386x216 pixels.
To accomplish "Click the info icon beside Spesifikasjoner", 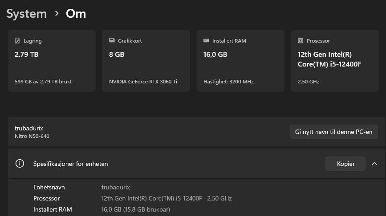I will pos(20,164).
